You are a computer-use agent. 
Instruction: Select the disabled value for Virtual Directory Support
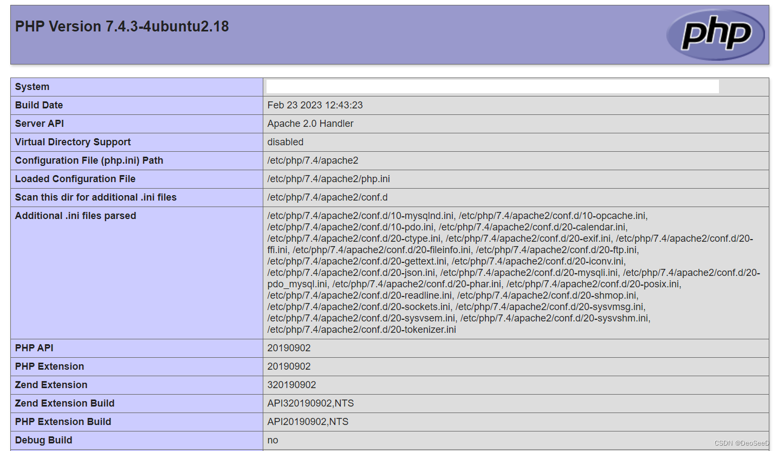[x=286, y=142]
